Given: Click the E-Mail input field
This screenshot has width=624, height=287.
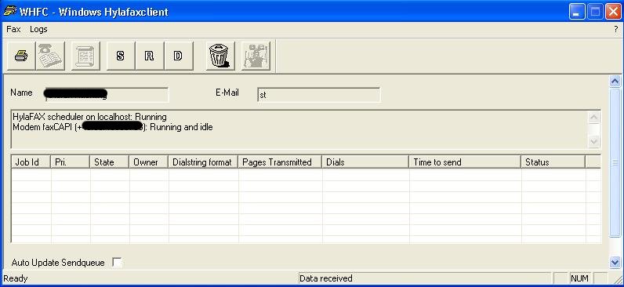Looking at the screenshot, I should (319, 95).
